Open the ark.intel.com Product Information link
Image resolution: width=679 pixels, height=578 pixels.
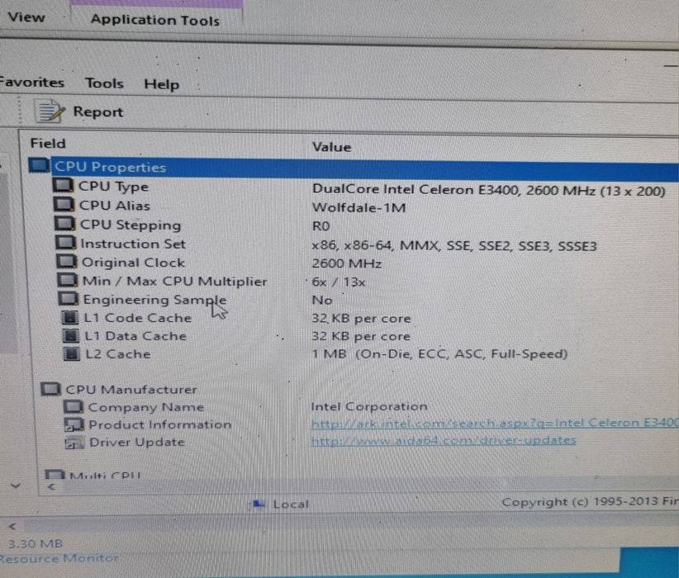495,423
